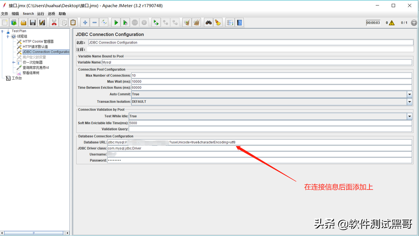Start test with no pauses icon
Image resolution: width=419 pixels, height=236 pixels.
coord(125,23)
